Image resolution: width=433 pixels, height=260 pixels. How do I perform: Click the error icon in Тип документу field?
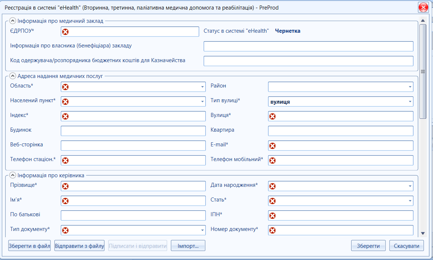tap(65, 230)
